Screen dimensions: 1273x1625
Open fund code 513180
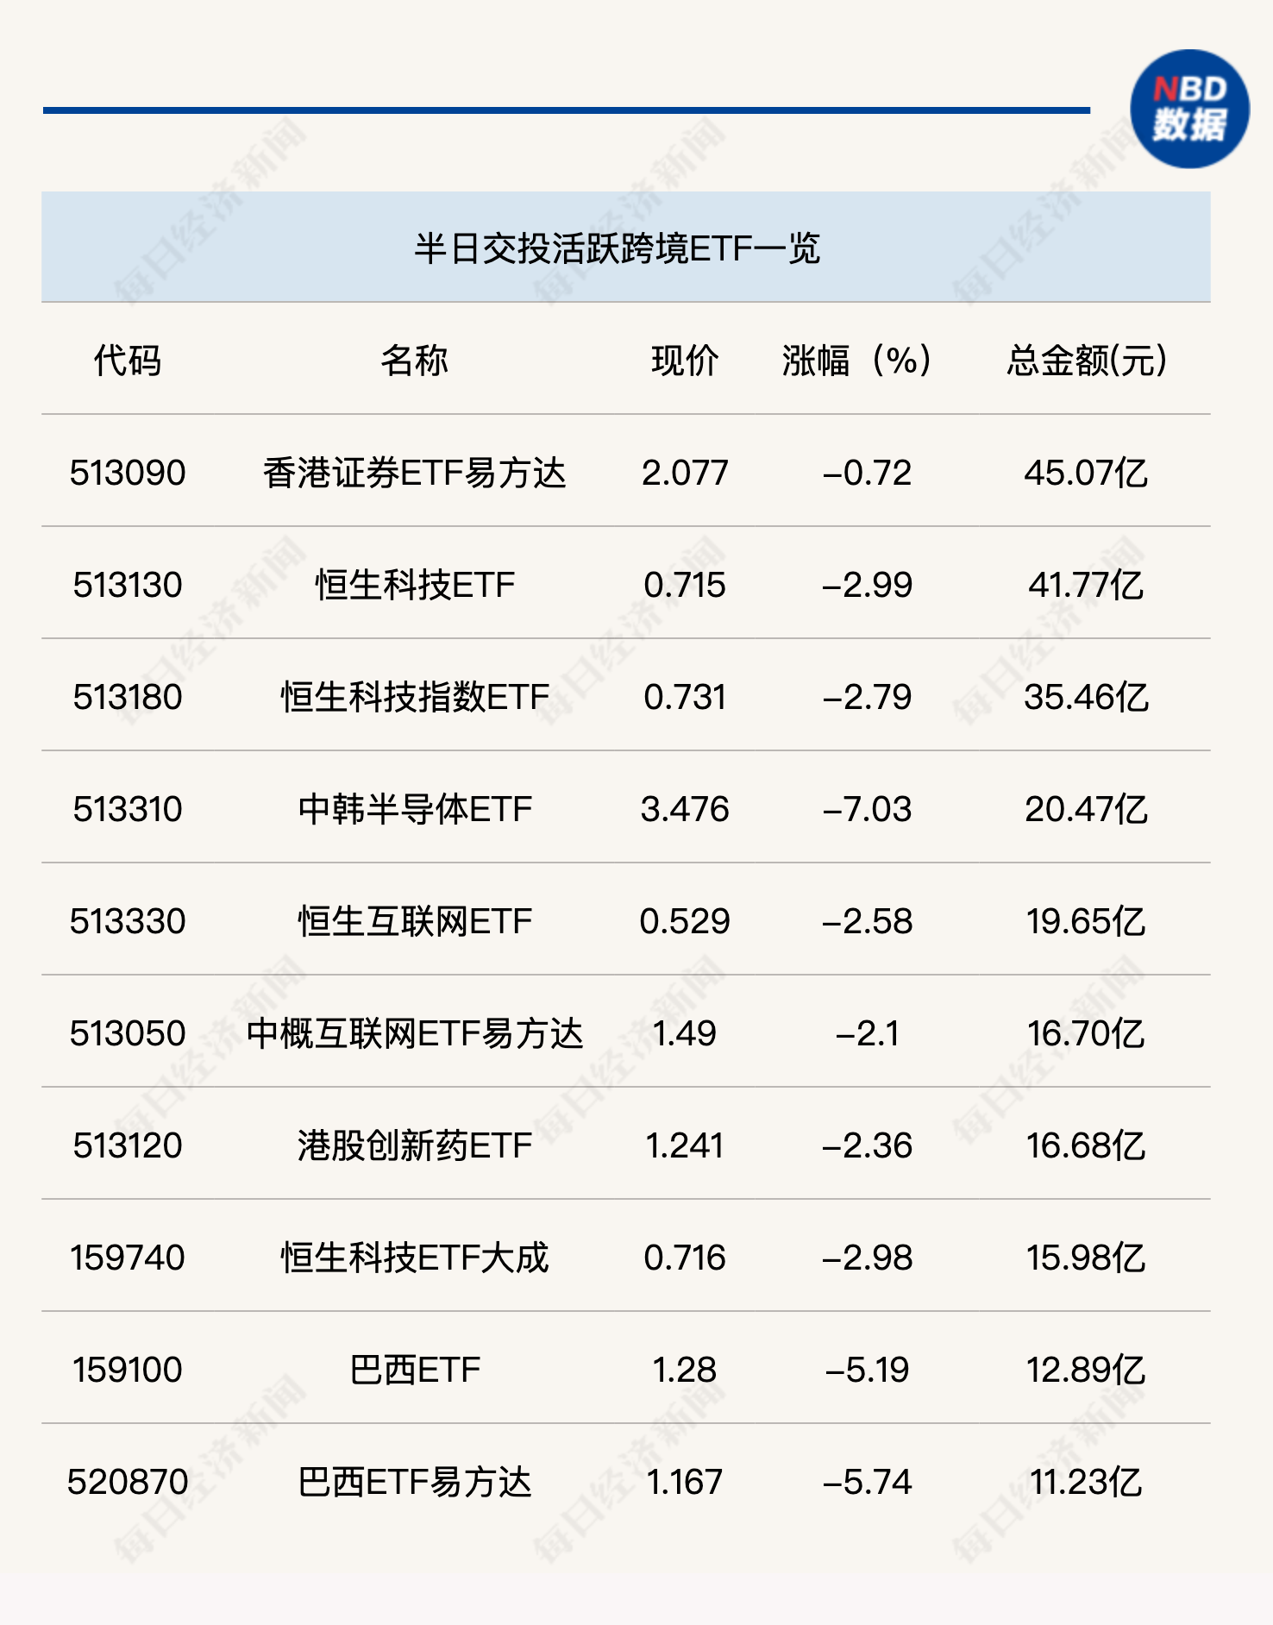[128, 697]
